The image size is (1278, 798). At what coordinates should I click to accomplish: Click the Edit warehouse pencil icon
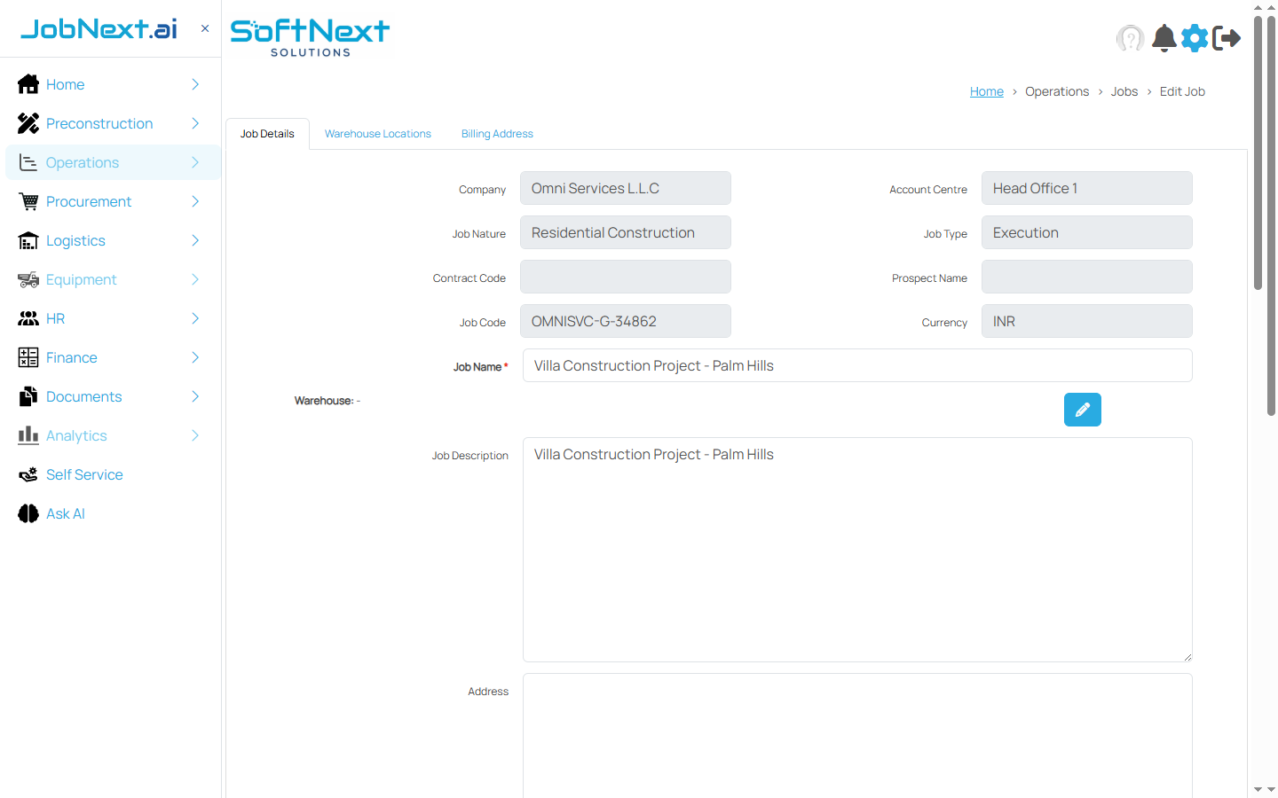[1082, 409]
